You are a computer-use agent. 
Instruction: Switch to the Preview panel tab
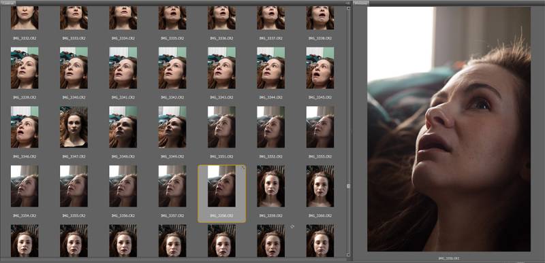(x=361, y=3)
